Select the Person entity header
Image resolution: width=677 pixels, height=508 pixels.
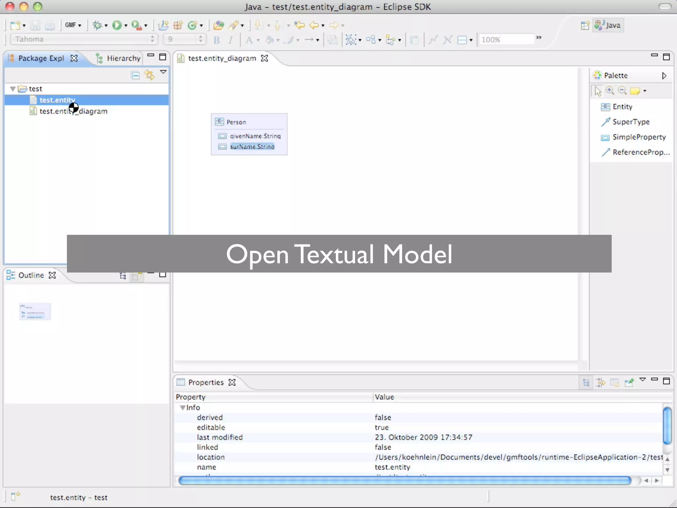(236, 122)
